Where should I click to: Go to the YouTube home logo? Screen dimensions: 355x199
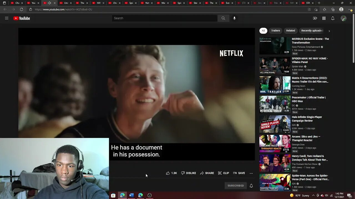[x=22, y=18]
